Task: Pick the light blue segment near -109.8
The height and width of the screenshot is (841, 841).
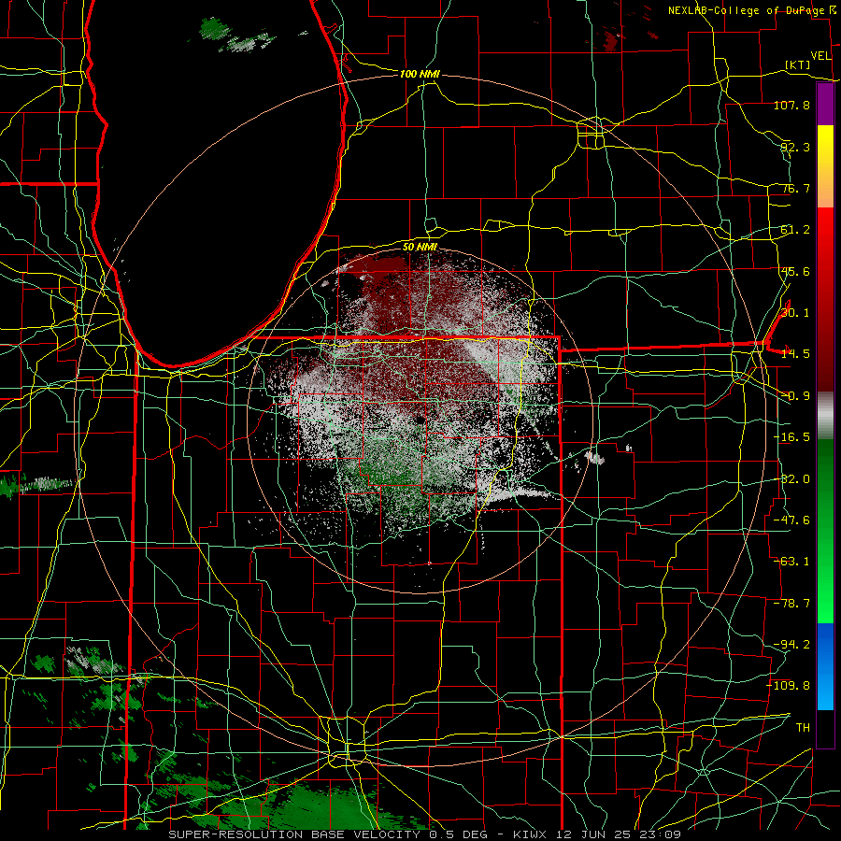Action: click(825, 688)
